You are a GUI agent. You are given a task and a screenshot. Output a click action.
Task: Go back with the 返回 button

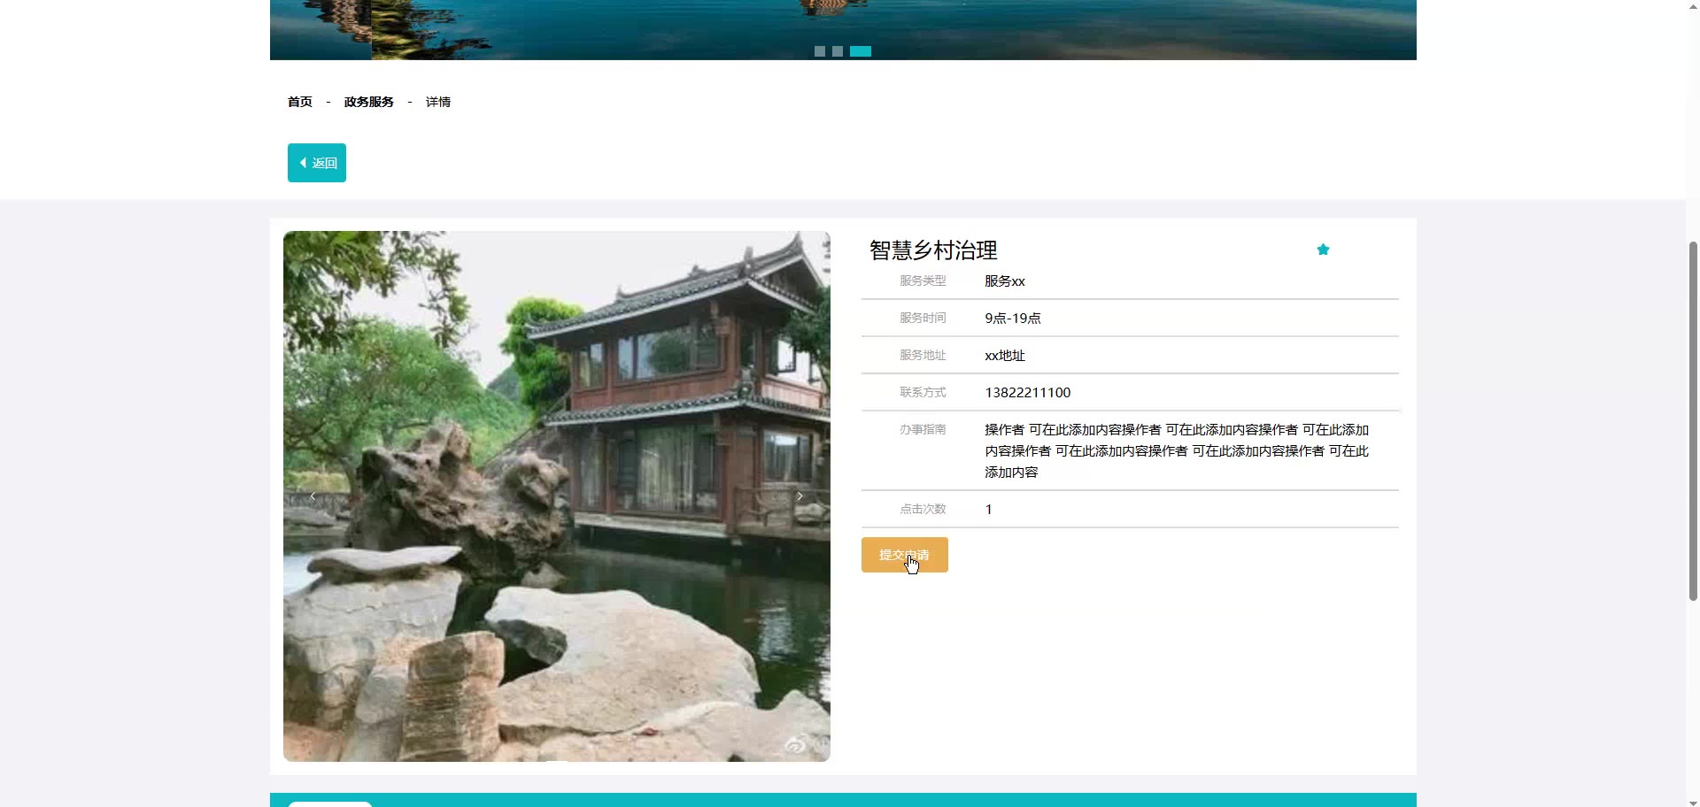317,163
